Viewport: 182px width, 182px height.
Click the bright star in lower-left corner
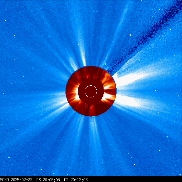pyautogui.click(x=9, y=157)
